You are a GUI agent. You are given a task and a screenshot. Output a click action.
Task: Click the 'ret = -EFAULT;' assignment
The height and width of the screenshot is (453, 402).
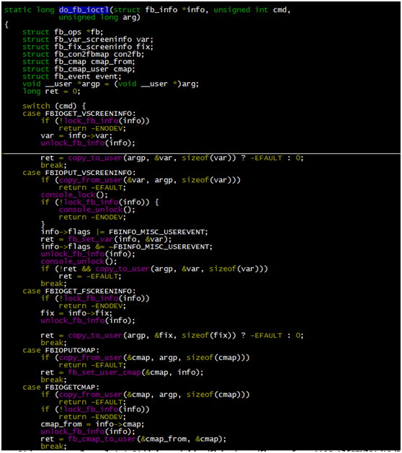coord(90,276)
